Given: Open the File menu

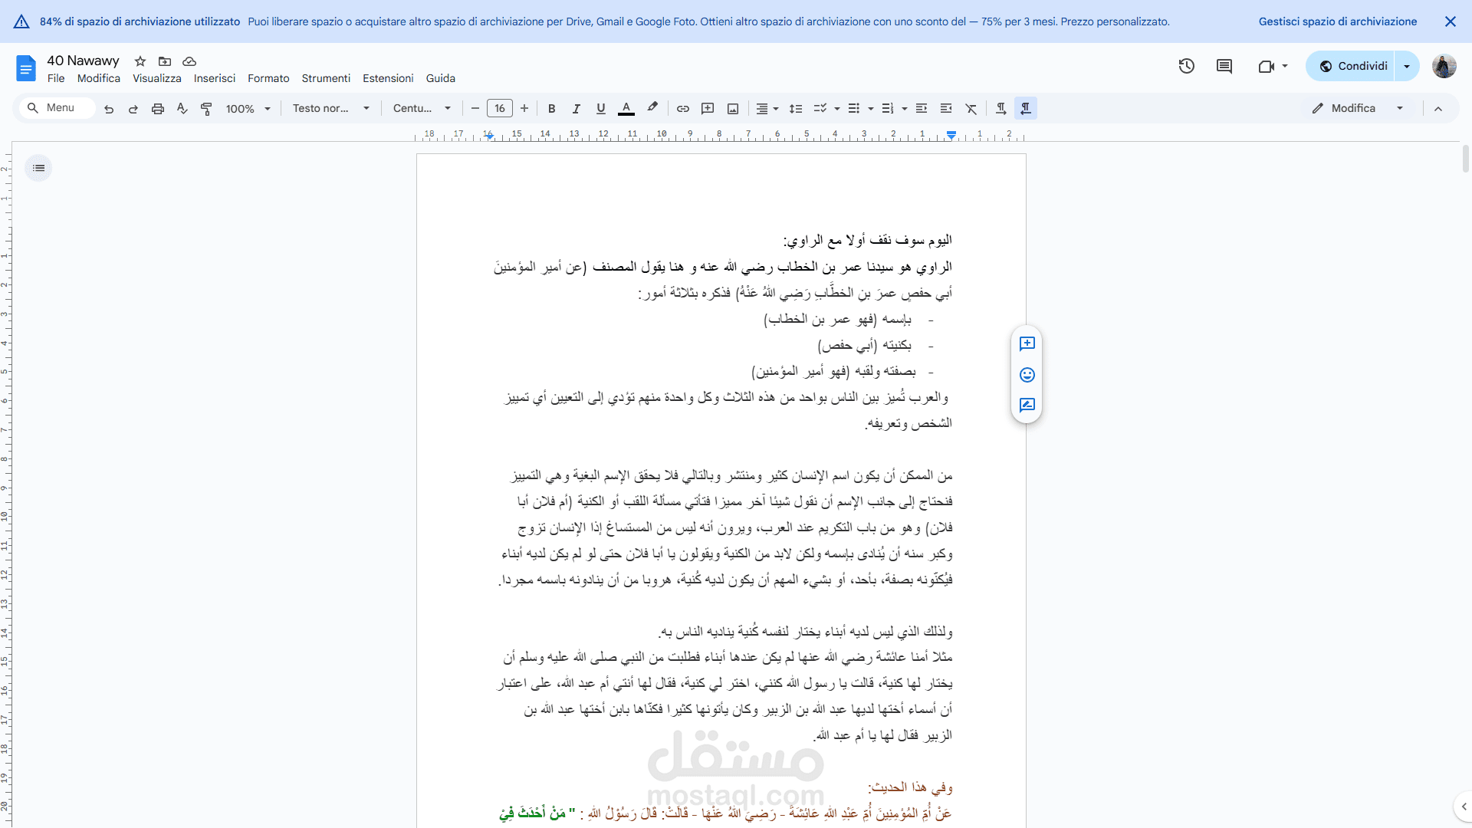Looking at the screenshot, I should coord(56,78).
